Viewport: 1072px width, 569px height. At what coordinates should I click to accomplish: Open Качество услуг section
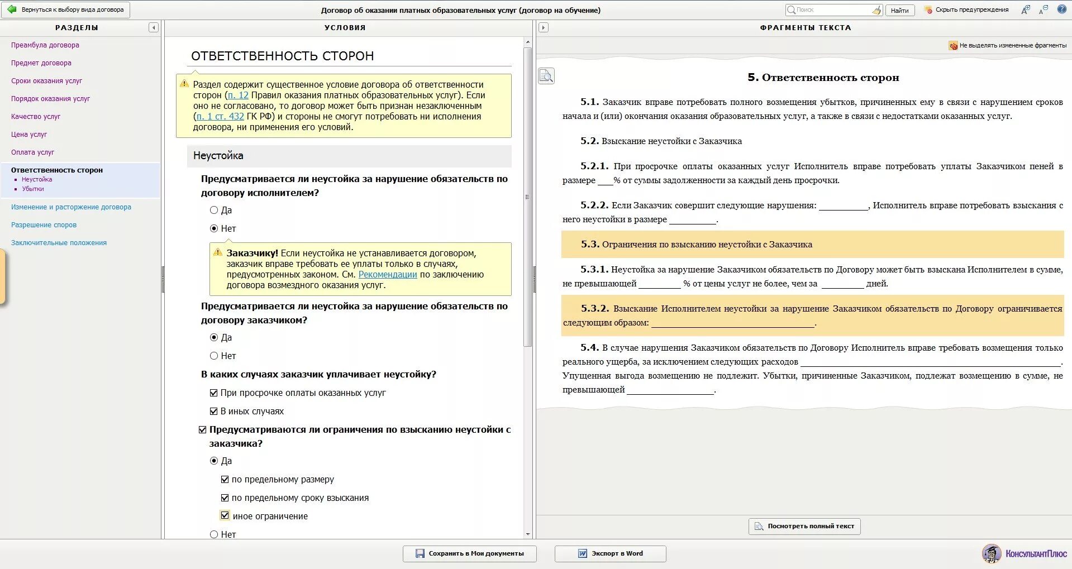click(x=36, y=117)
